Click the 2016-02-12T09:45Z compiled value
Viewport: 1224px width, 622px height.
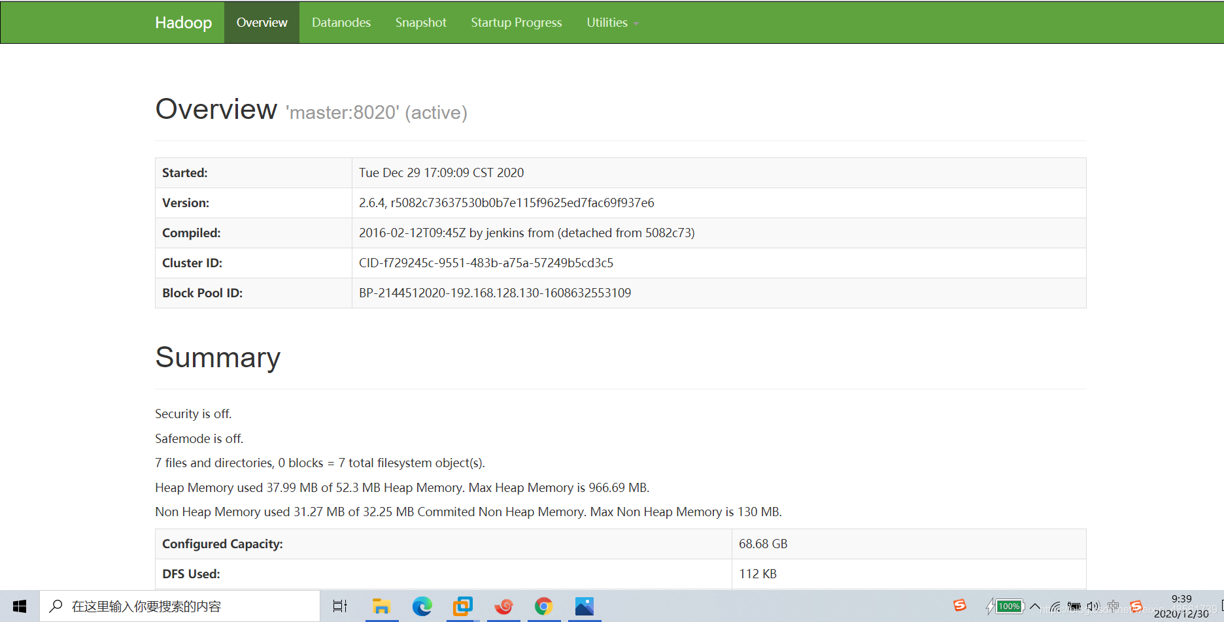(x=527, y=233)
